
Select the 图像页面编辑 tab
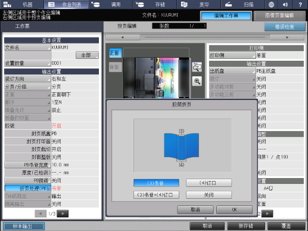[279, 15]
